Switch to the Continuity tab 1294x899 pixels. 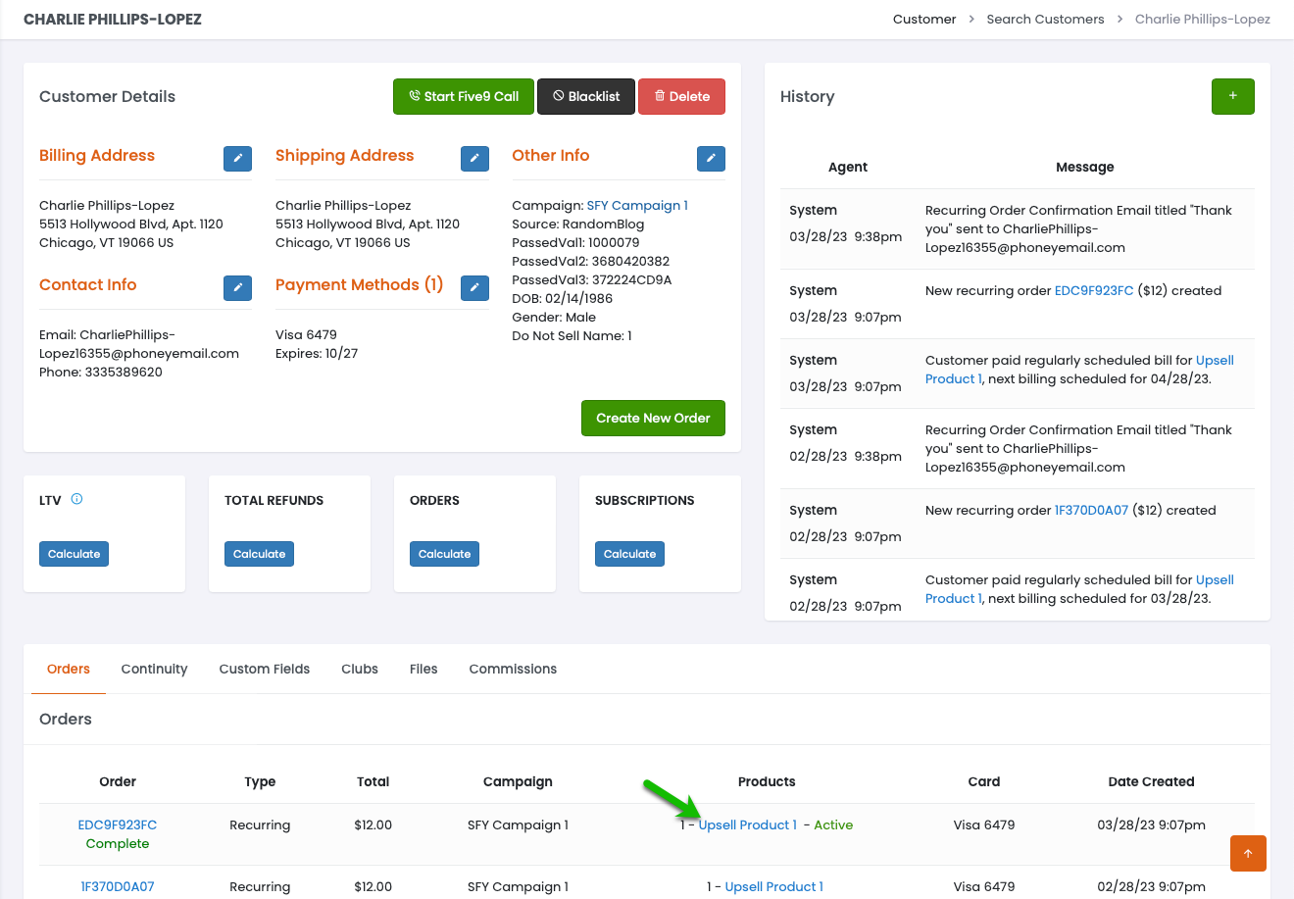pyautogui.click(x=154, y=669)
